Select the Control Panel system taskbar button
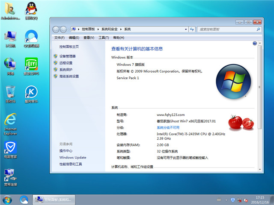 54,199
